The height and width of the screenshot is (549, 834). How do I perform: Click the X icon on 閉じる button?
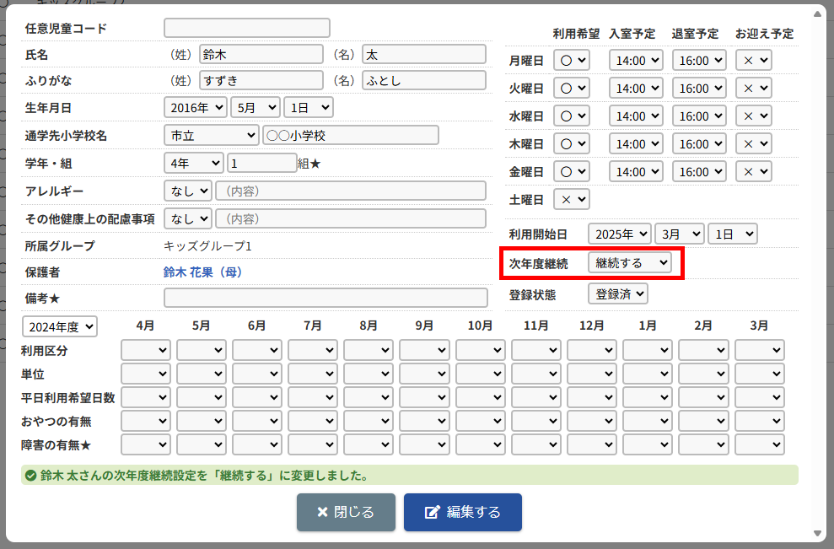pos(322,513)
